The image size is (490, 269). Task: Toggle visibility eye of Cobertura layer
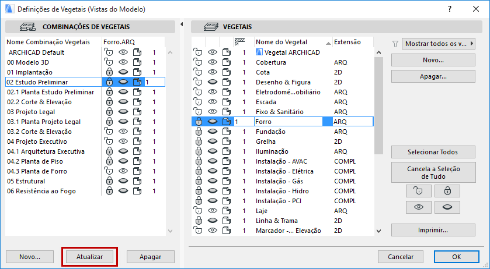213,62
